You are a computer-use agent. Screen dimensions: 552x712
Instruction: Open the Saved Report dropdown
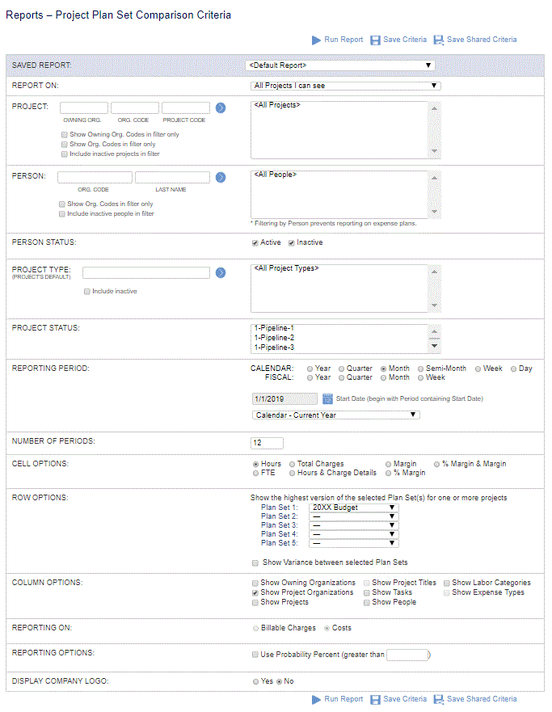coord(339,65)
